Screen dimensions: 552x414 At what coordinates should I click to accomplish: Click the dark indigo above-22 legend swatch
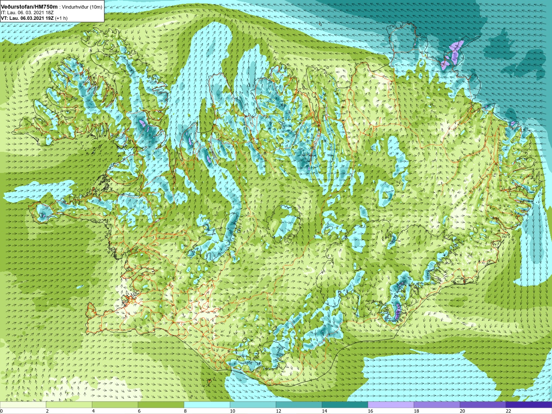click(529, 405)
